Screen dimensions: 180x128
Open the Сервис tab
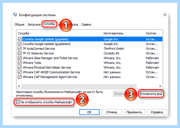(86, 25)
